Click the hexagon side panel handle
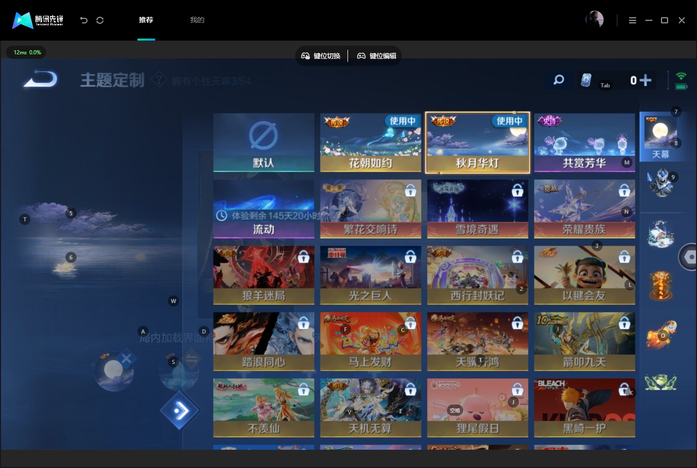 (x=688, y=257)
